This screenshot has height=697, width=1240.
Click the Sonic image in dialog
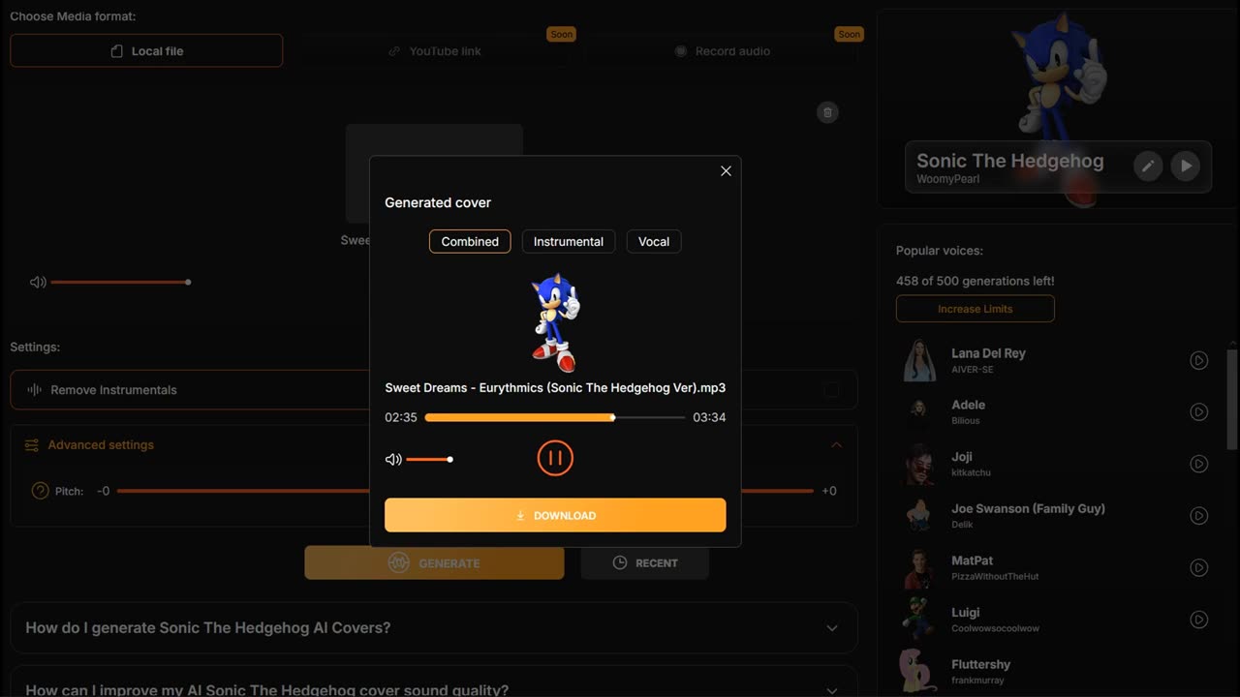(x=555, y=322)
